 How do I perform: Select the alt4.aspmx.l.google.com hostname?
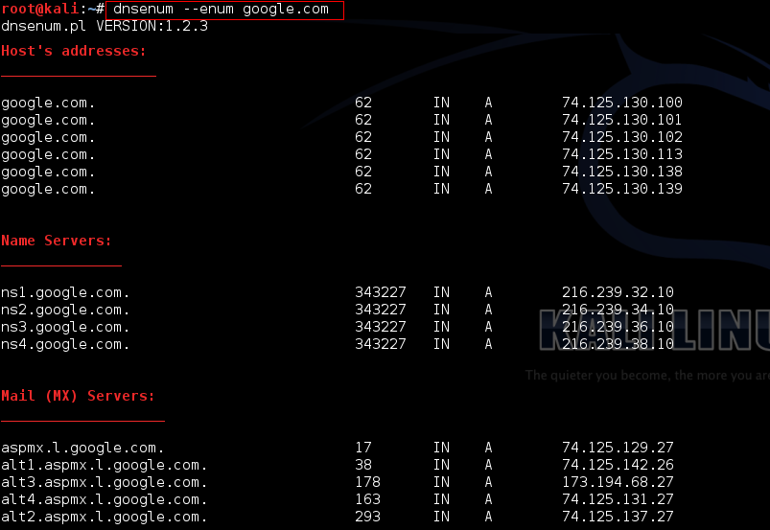(104, 499)
